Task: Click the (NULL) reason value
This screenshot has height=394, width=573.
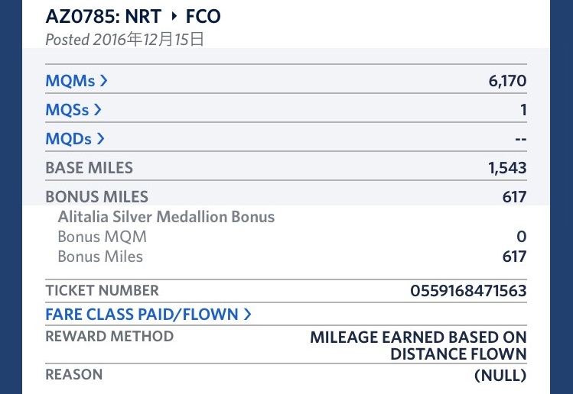Action: pos(500,375)
